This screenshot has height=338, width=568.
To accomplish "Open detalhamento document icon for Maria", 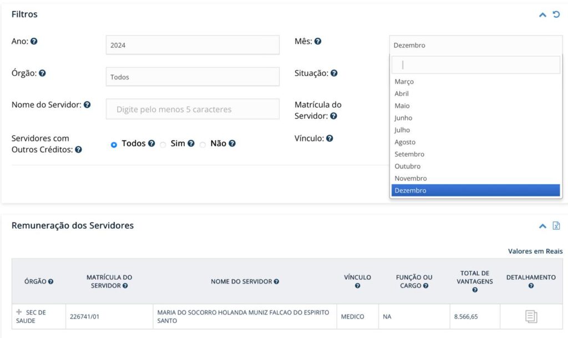I will [x=531, y=317].
